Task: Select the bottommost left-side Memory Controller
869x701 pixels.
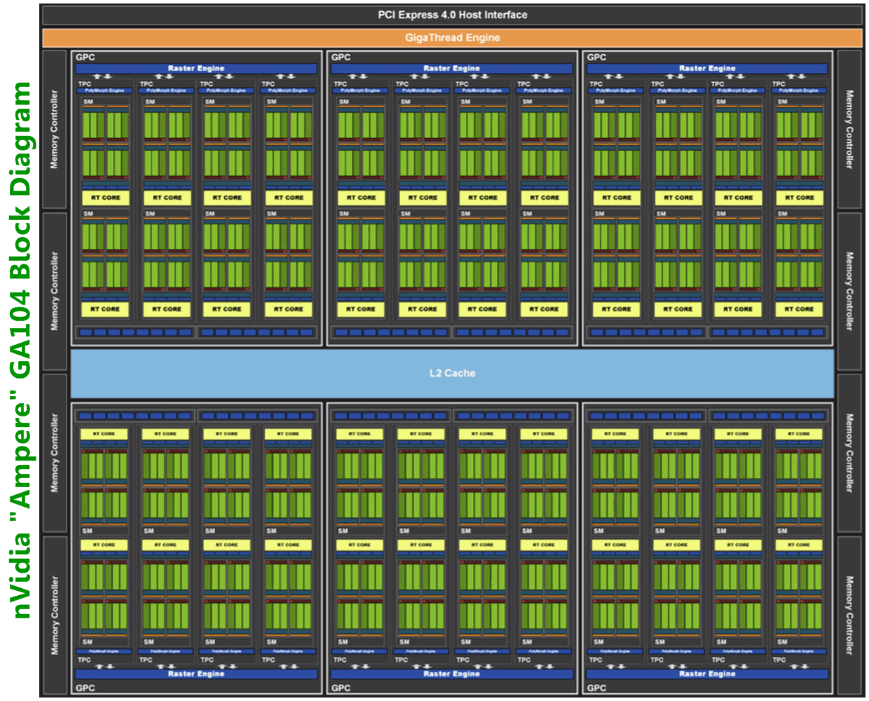Action: (x=55, y=615)
